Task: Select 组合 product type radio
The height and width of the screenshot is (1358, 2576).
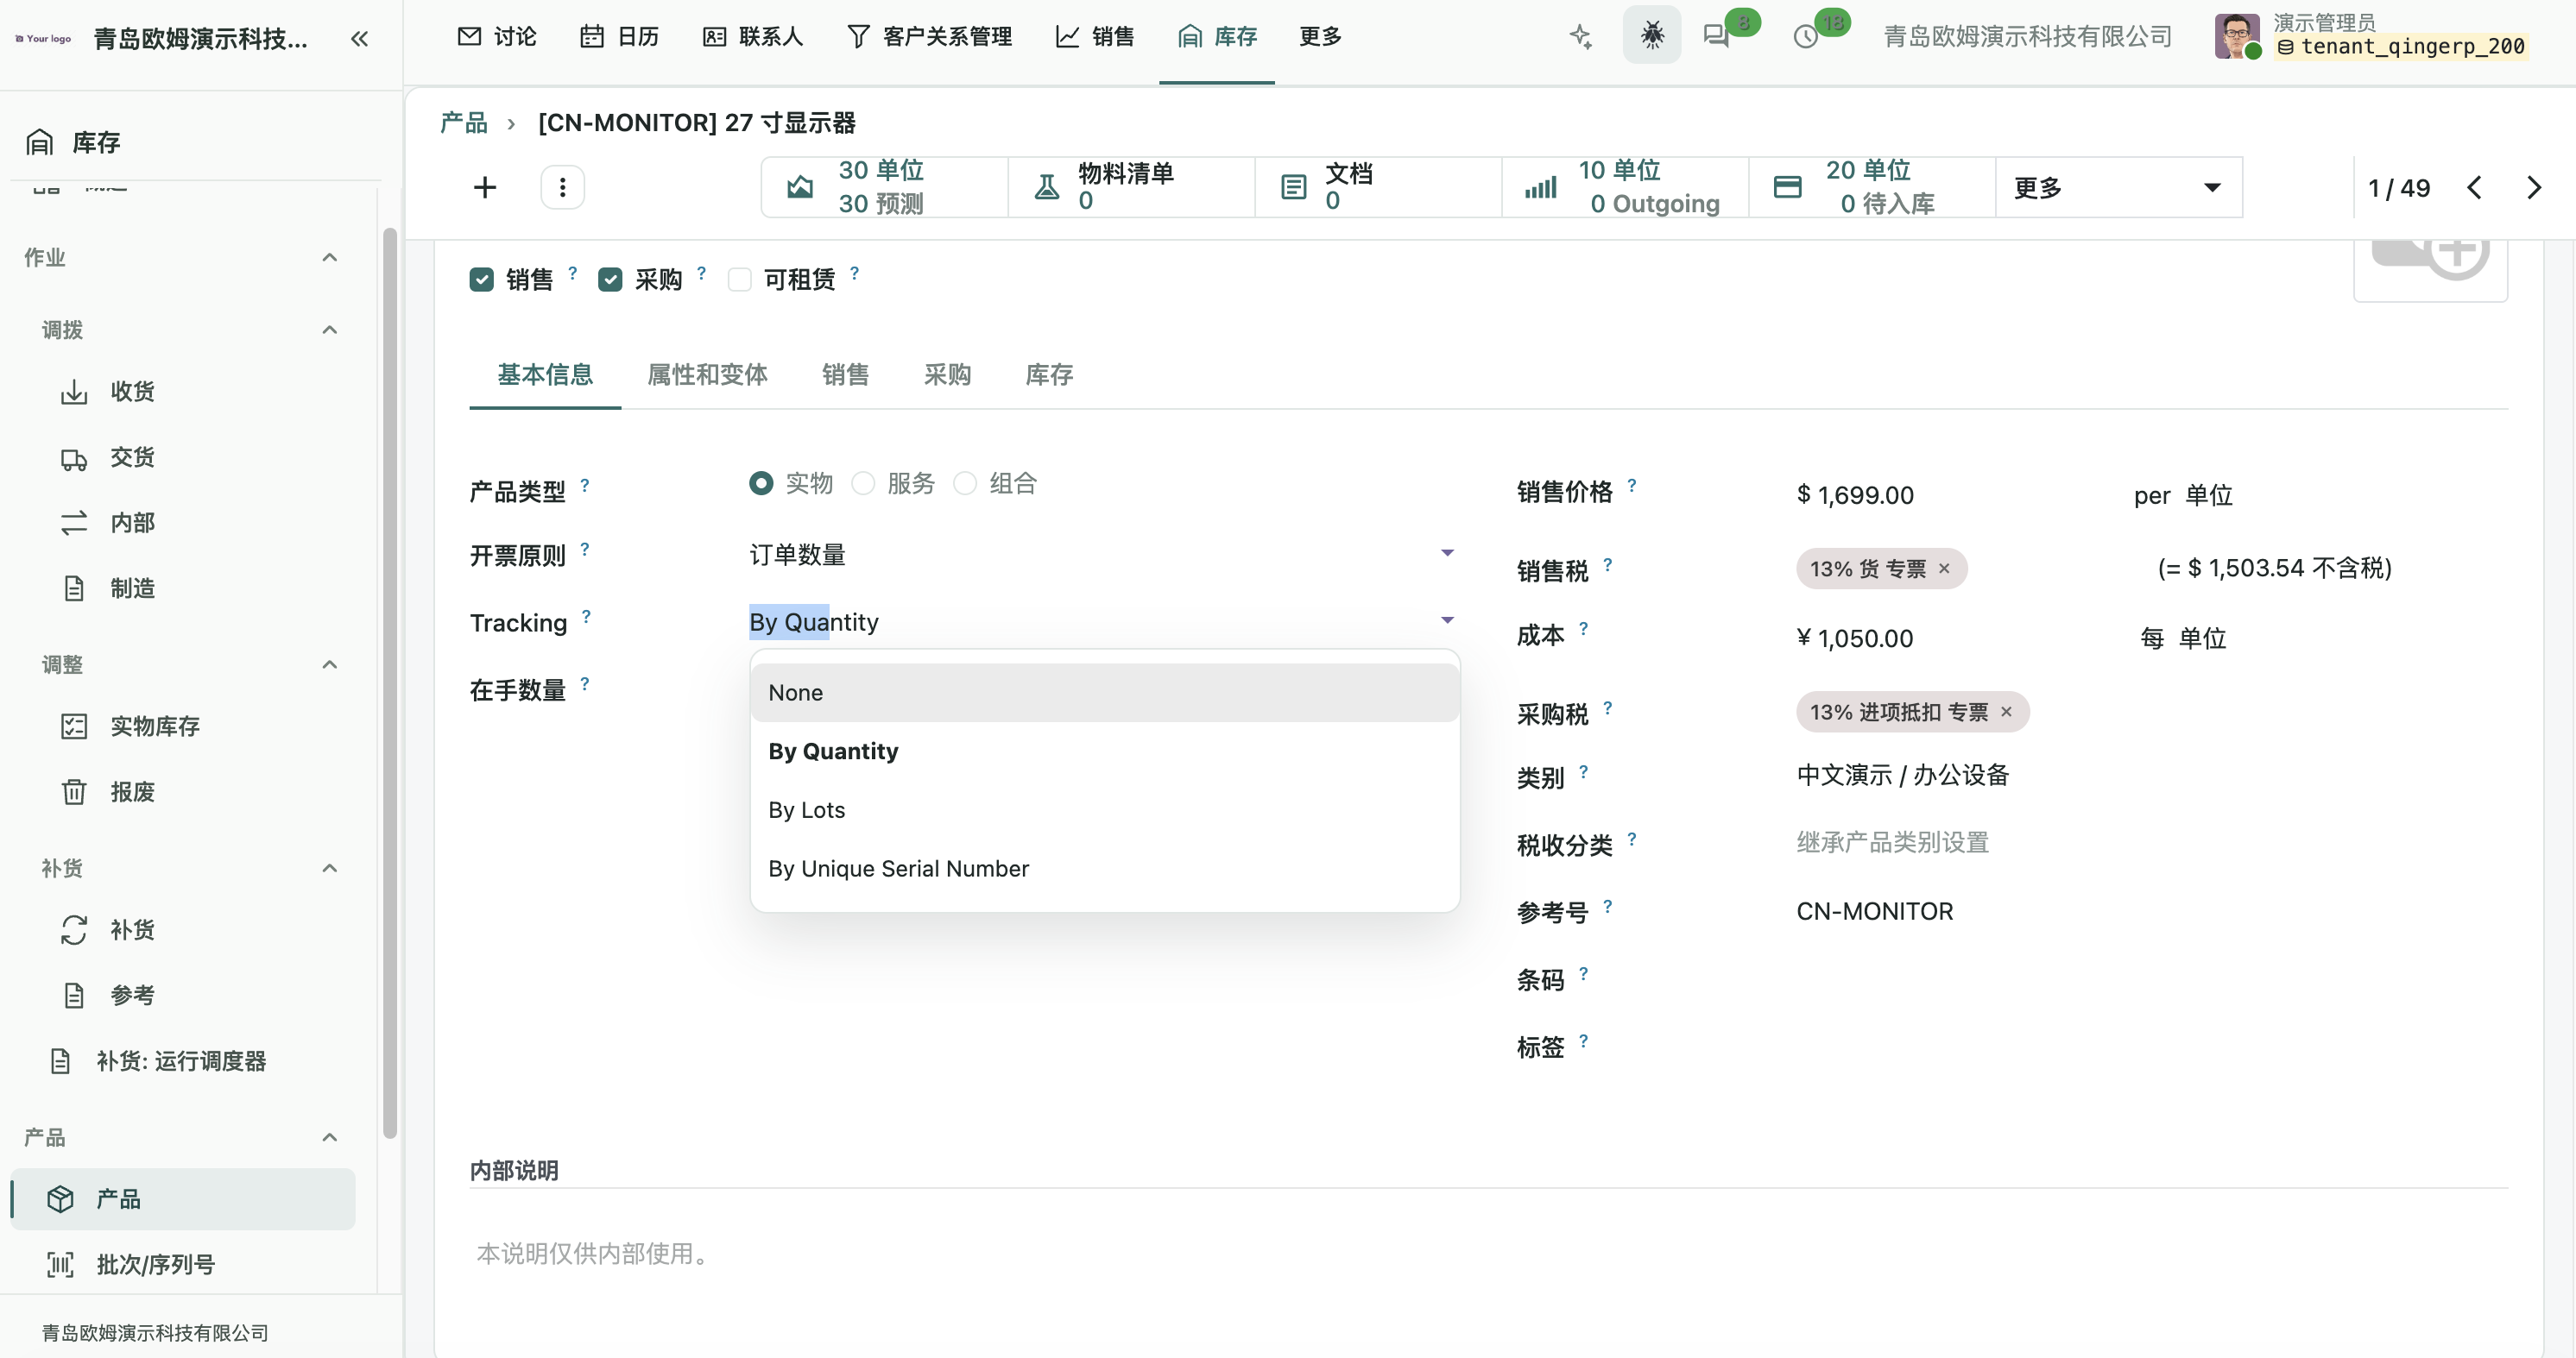Action: 965,484
